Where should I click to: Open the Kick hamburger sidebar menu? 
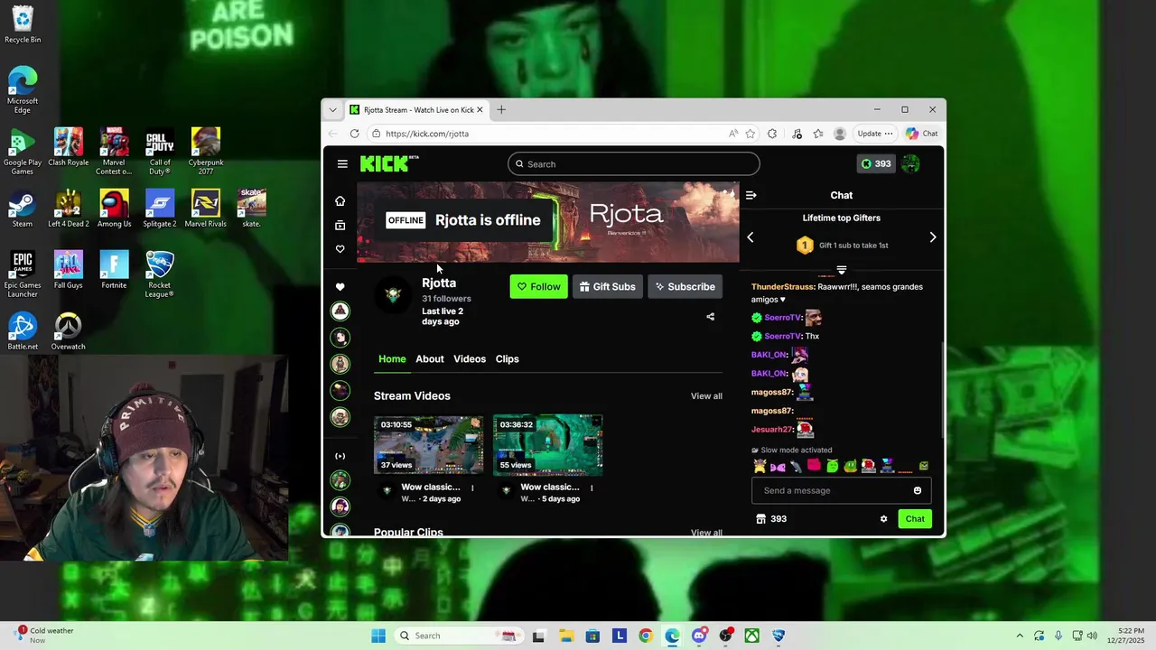pos(342,164)
